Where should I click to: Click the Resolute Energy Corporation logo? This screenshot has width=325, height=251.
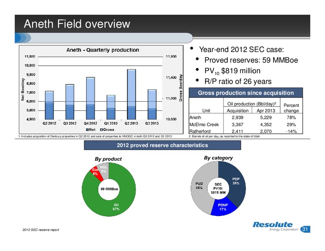point(275,226)
